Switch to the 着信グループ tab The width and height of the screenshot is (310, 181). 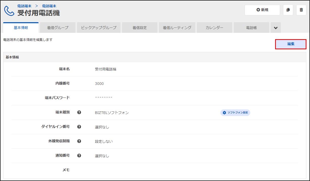tap(58, 28)
